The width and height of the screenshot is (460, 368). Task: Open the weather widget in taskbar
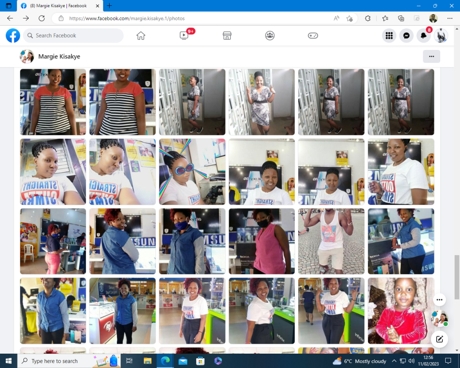[x=359, y=361]
